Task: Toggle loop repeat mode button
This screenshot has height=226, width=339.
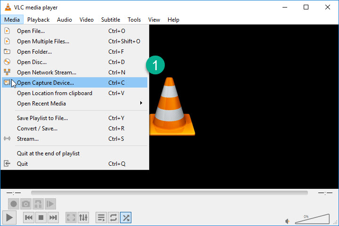Action: pos(113,218)
